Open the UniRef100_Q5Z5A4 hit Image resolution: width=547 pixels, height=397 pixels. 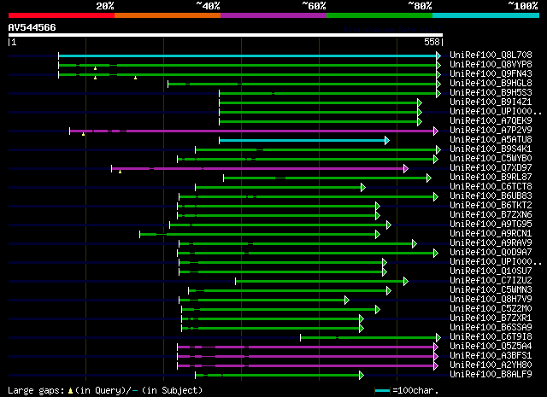click(491, 347)
